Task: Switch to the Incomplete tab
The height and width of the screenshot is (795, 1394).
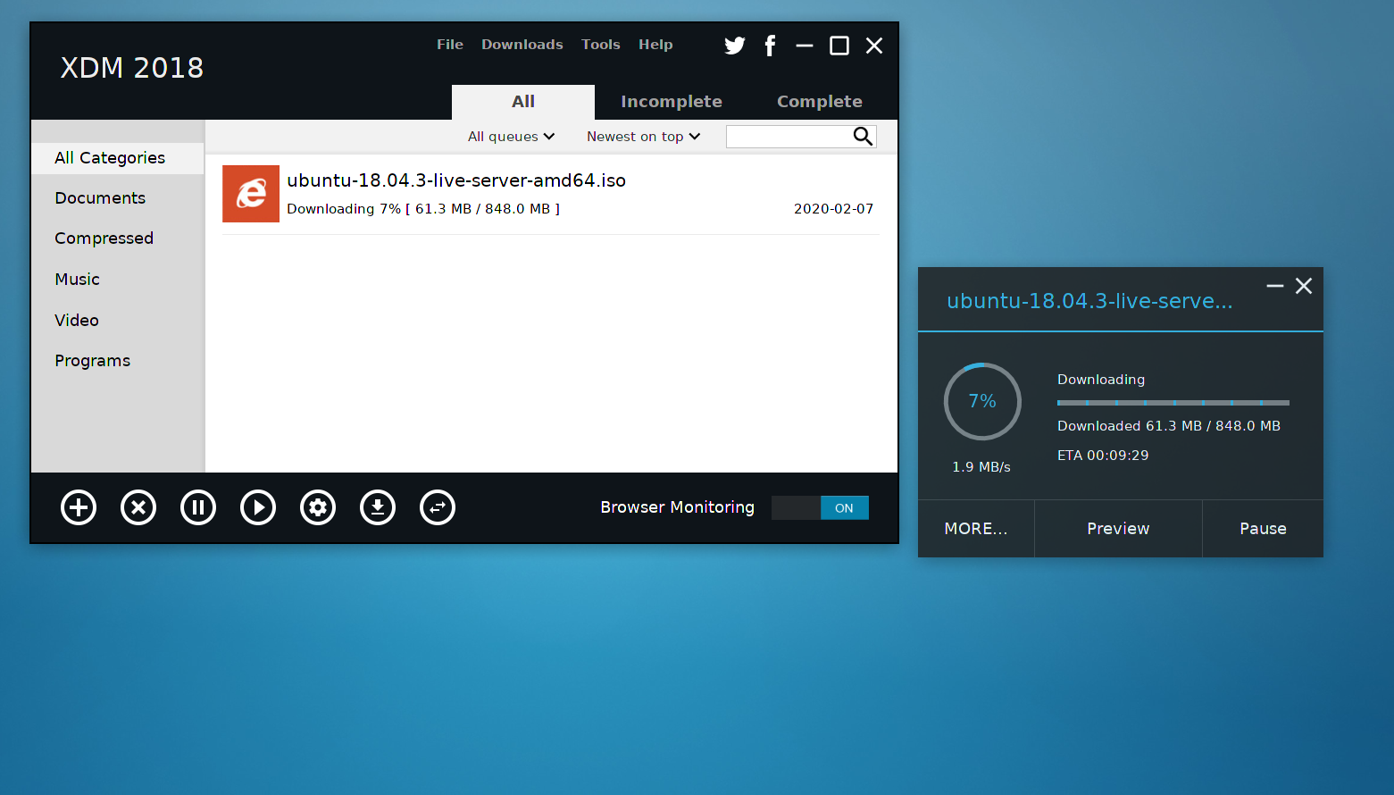Action: pos(672,101)
